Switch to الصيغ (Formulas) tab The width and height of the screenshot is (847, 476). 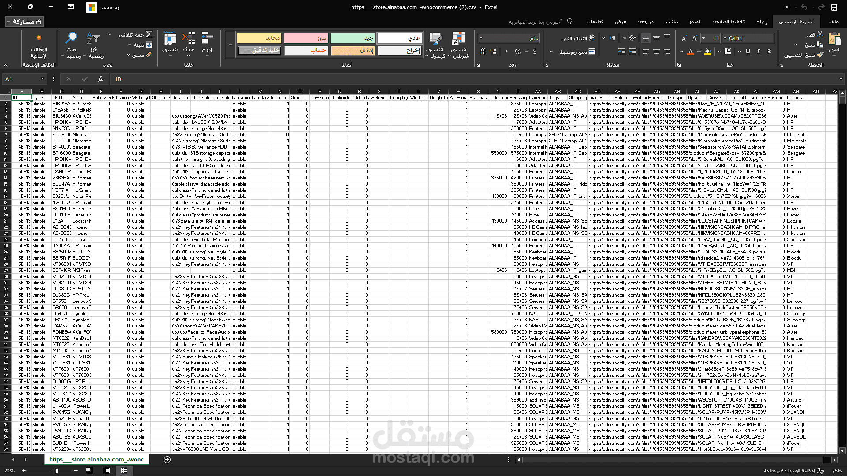(696, 22)
